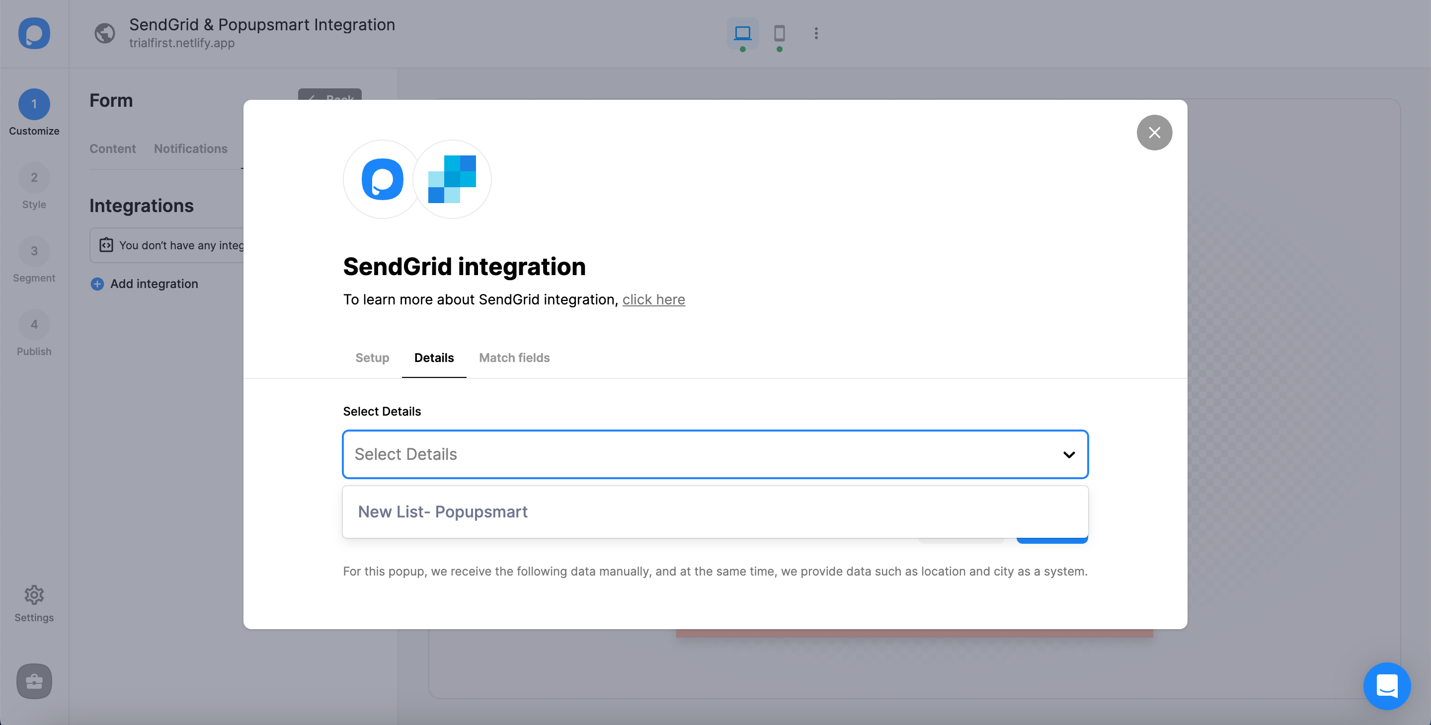This screenshot has width=1431, height=725.
Task: Switch to the Match fields tab
Action: click(x=514, y=358)
